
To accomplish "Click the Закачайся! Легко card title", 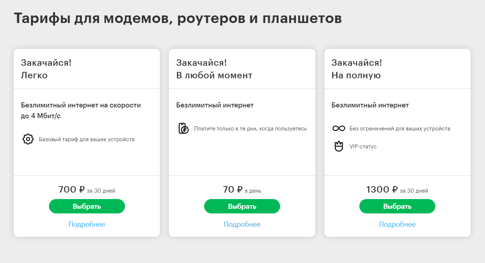I will tap(46, 69).
